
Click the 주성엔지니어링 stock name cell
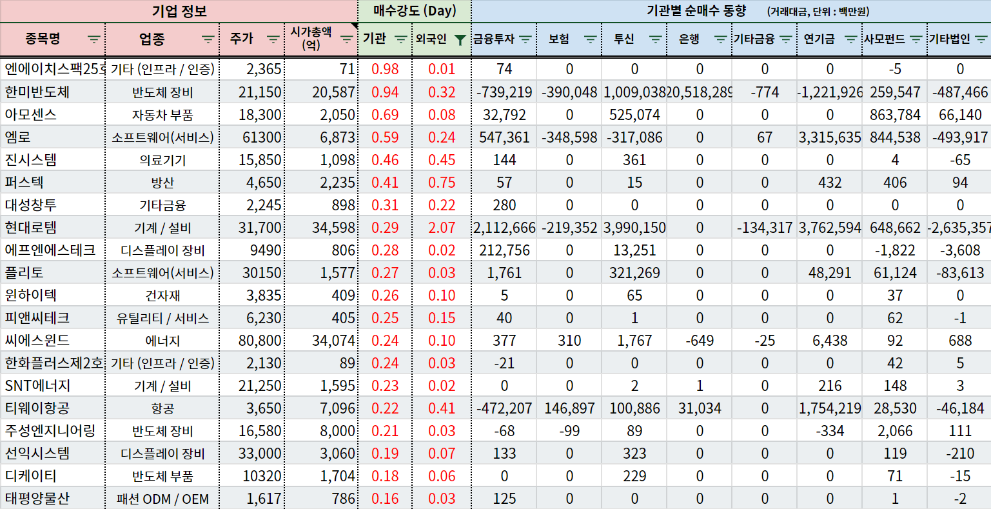pyautogui.click(x=53, y=430)
